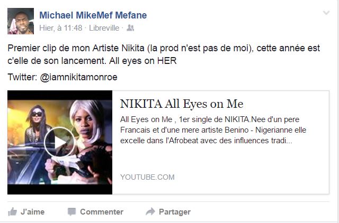Open the link title NIKITA All Eyes on Me
Viewport: 339px width, 223px height.
182,104
